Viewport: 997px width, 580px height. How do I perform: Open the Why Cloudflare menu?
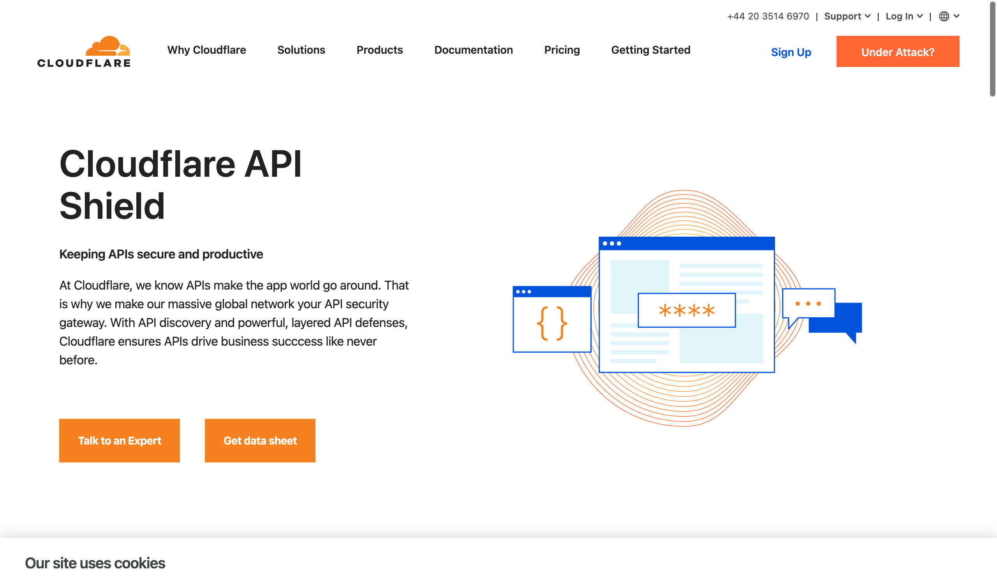point(206,50)
